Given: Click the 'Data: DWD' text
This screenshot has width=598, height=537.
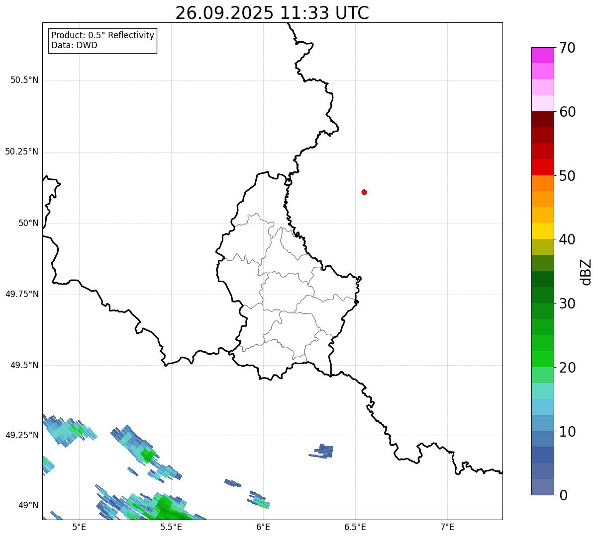Looking at the screenshot, I should pyautogui.click(x=74, y=46).
